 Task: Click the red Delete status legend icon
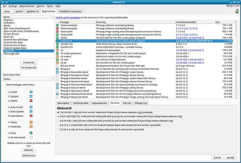pos(31,101)
